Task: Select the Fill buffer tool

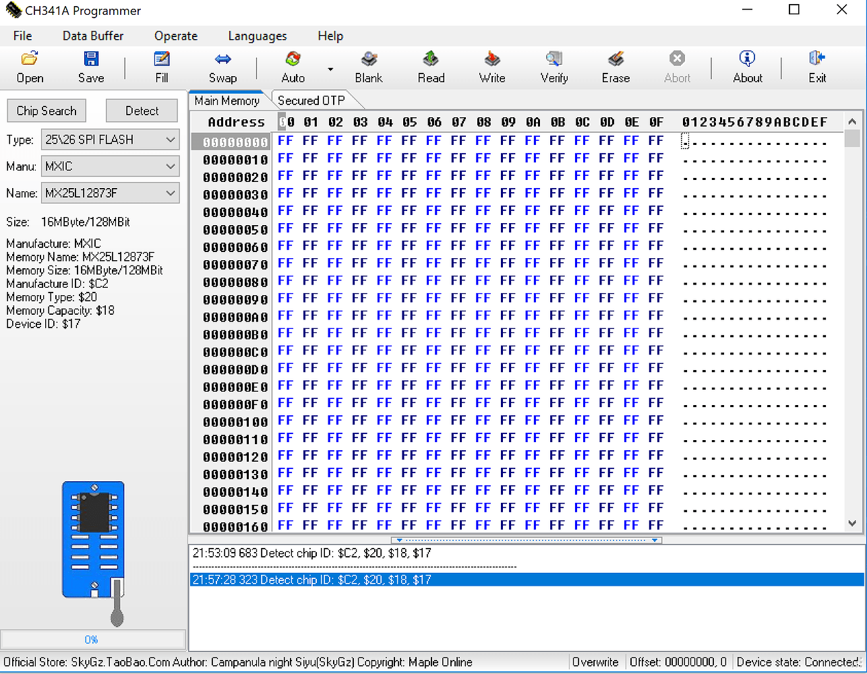Action: [x=162, y=67]
